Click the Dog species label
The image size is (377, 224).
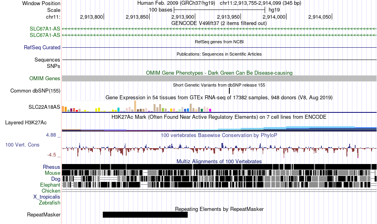(56, 179)
